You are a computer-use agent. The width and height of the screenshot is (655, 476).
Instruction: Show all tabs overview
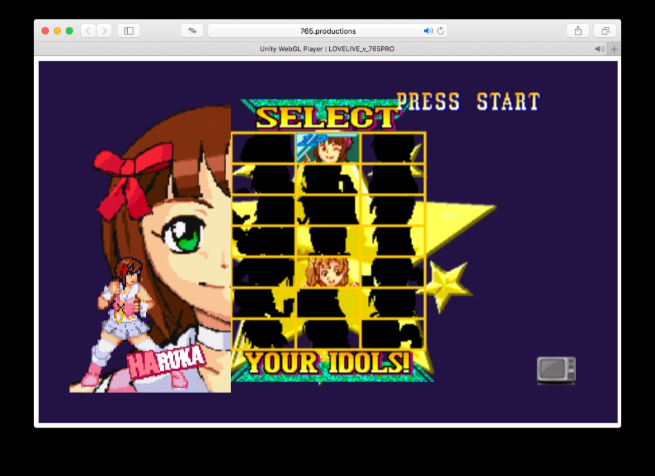605,30
